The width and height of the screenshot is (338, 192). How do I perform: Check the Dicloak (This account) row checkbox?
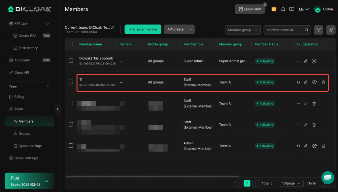point(71,61)
